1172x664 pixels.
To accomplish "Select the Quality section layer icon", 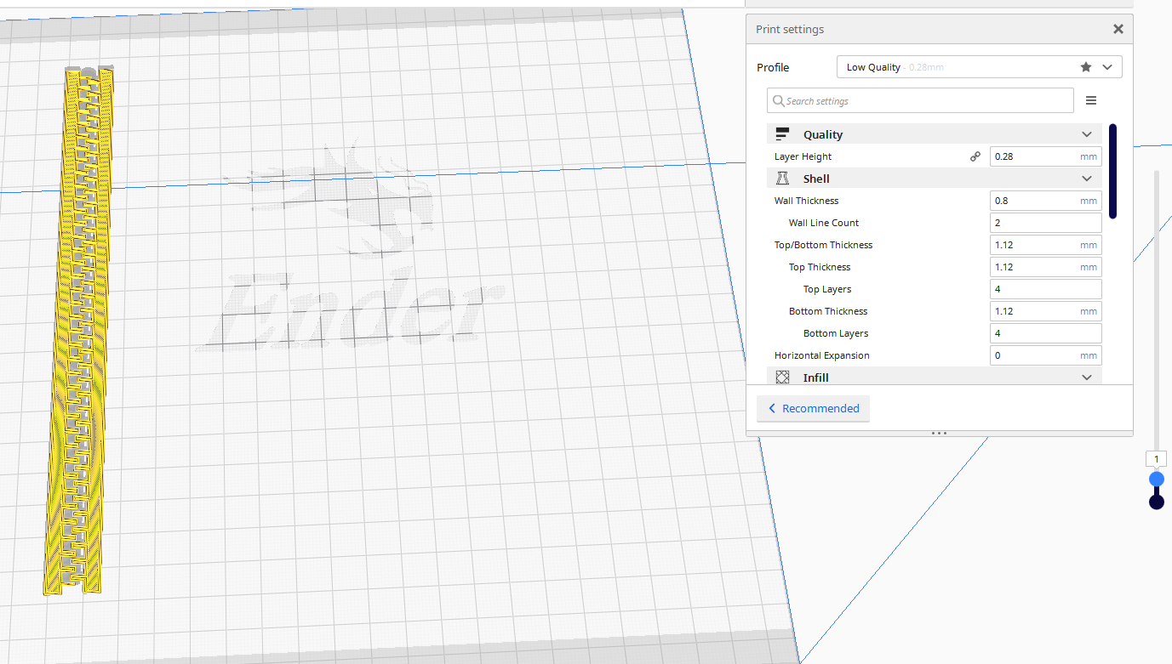I will pos(782,133).
